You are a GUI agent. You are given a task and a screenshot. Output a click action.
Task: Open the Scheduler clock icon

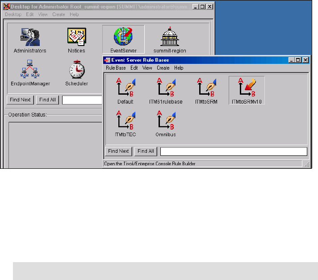pyautogui.click(x=77, y=69)
